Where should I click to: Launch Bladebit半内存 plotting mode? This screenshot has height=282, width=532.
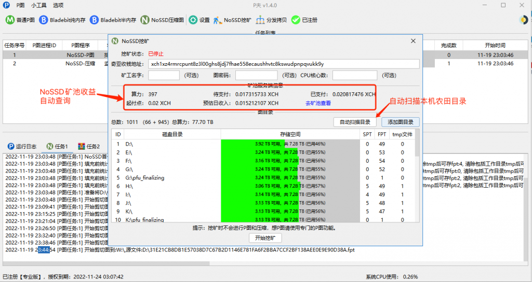point(94,20)
